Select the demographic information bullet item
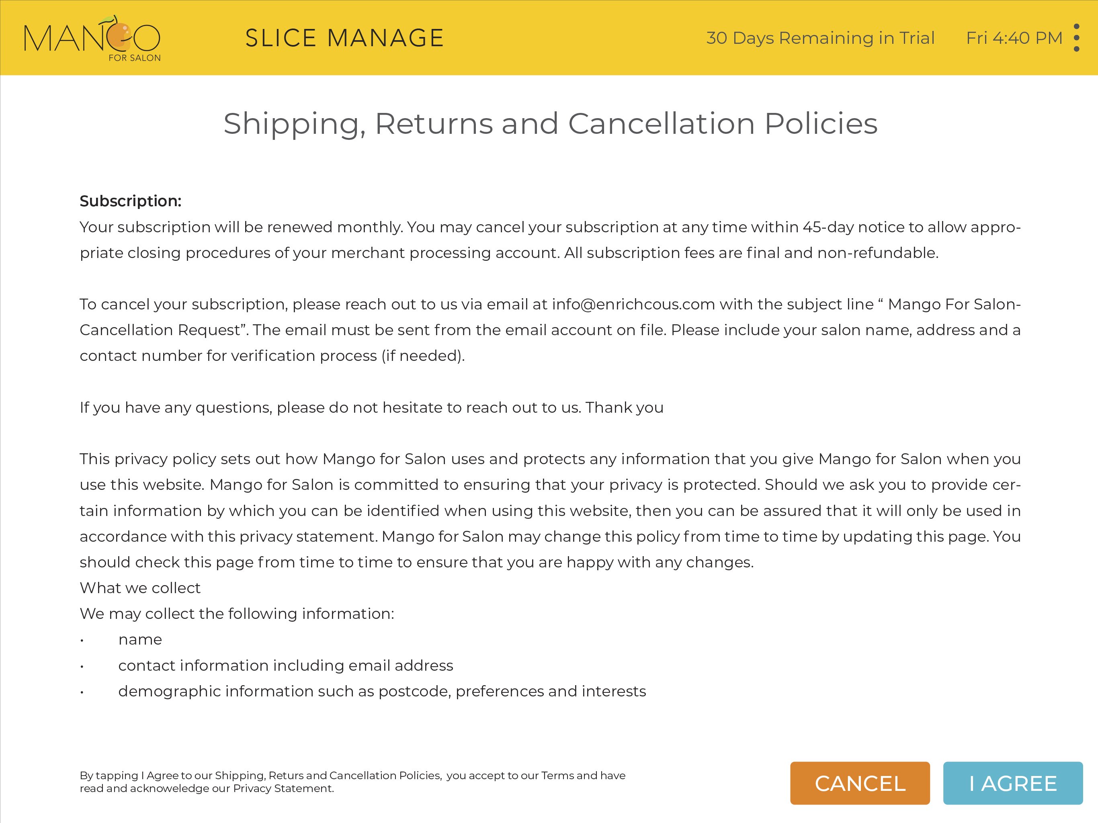The height and width of the screenshot is (823, 1098). click(382, 691)
